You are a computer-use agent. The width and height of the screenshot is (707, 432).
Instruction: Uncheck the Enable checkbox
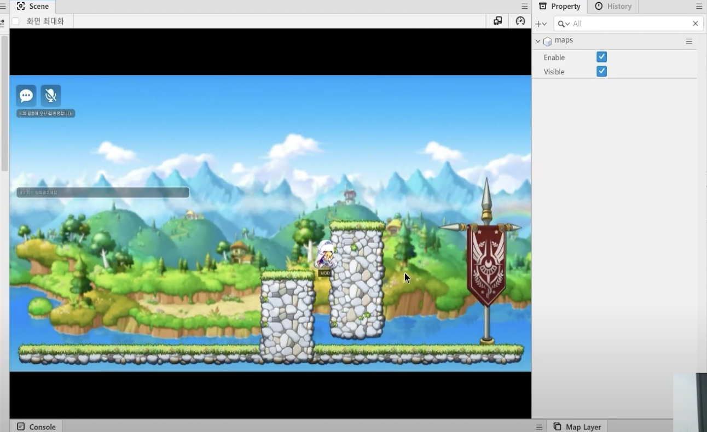click(x=601, y=57)
